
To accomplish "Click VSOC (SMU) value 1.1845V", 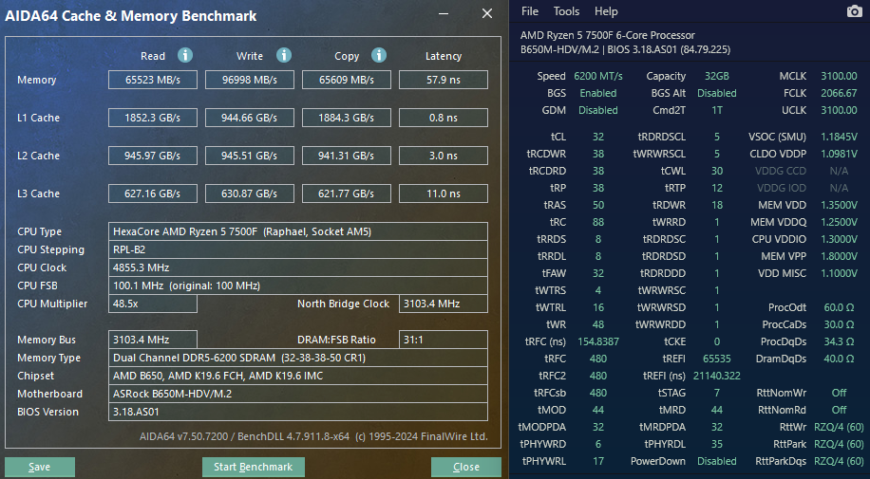I will point(839,137).
